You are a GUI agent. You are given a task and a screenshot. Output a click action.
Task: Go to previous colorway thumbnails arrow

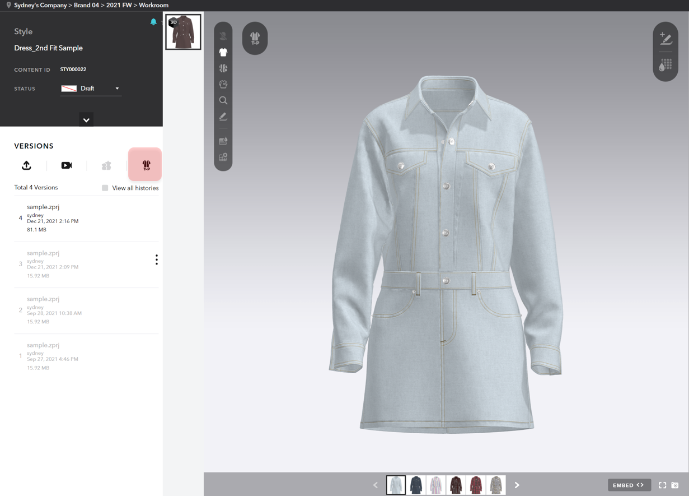click(x=376, y=485)
